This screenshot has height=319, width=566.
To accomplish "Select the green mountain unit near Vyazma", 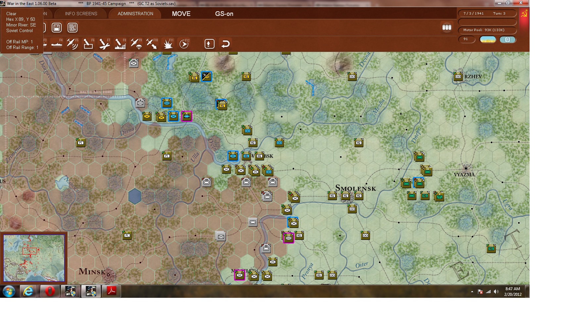I will 439,196.
